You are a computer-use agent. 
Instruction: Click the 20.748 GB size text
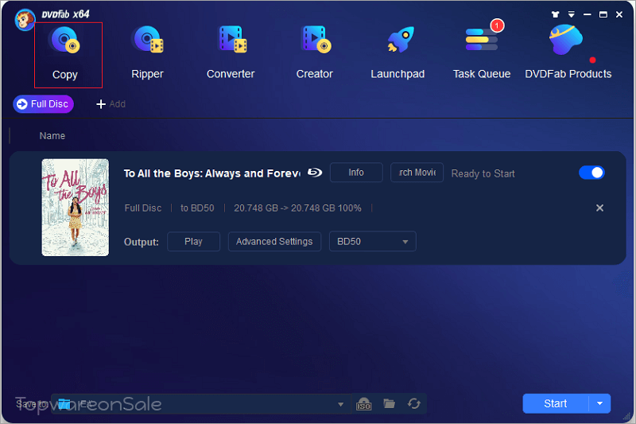[x=297, y=208]
